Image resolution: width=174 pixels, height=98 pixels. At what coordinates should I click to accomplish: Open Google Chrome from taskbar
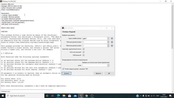click(86, 96)
